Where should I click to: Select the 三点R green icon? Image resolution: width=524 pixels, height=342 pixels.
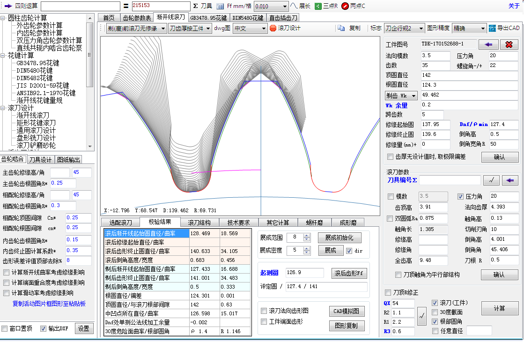click(318, 6)
